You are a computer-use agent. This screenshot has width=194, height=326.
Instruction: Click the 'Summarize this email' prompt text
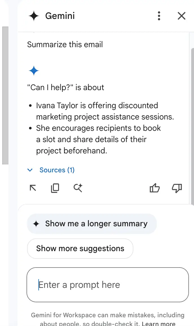click(65, 44)
